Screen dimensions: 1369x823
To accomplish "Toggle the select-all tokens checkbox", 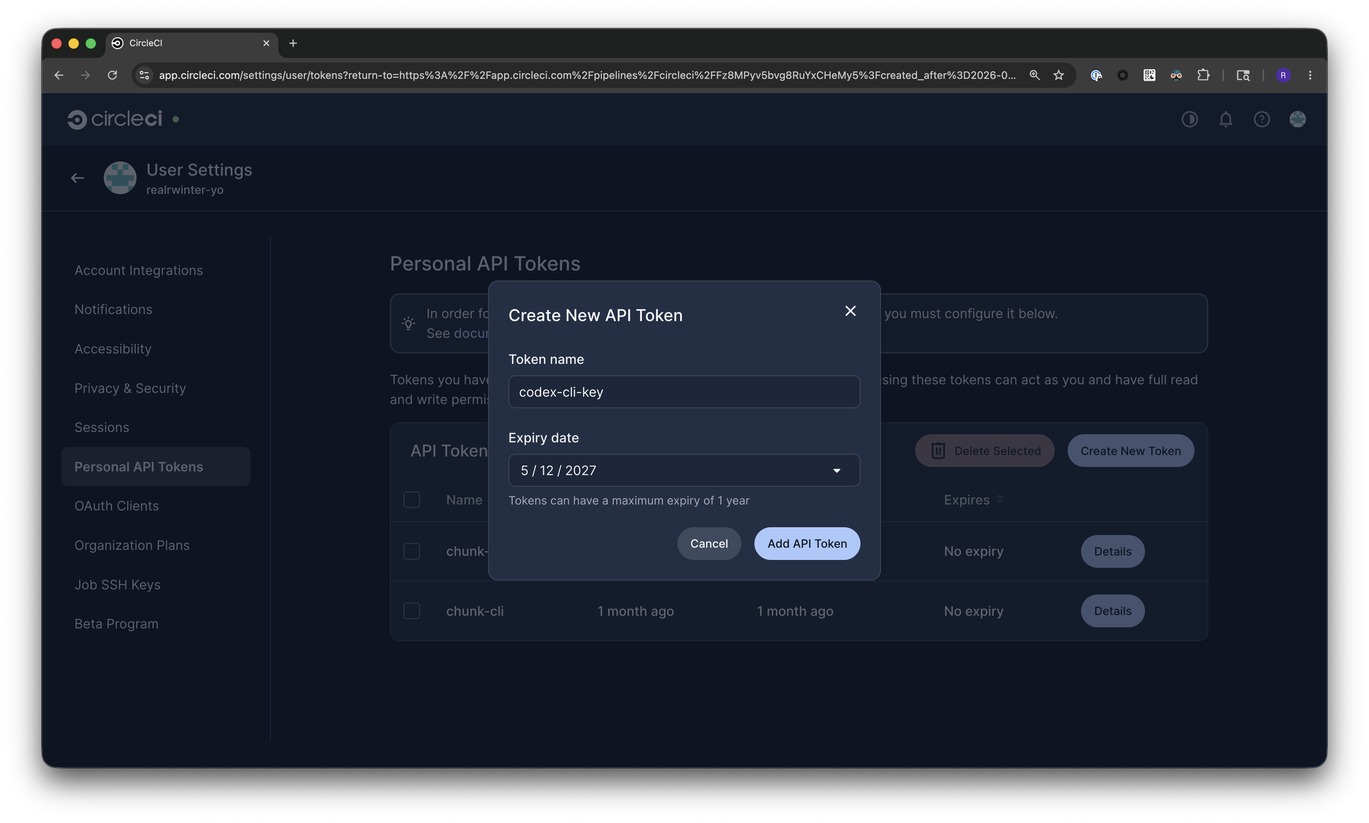I will [411, 500].
